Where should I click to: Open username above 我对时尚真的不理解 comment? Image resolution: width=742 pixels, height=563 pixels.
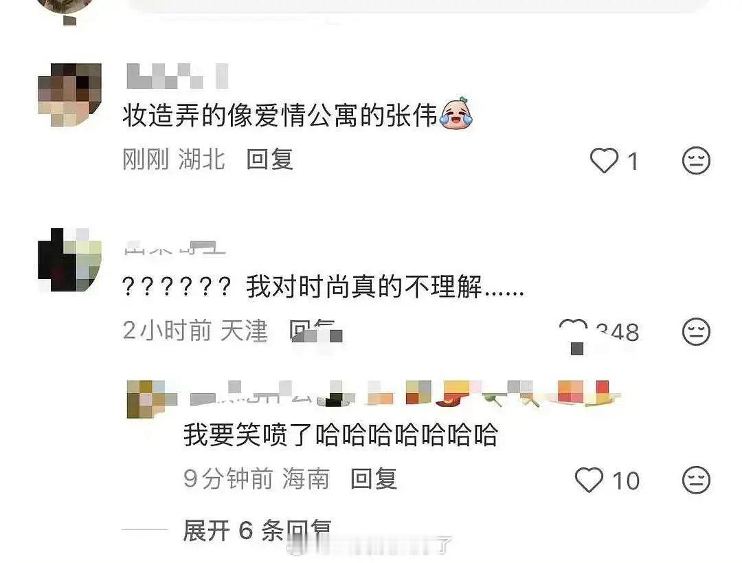pos(175,248)
